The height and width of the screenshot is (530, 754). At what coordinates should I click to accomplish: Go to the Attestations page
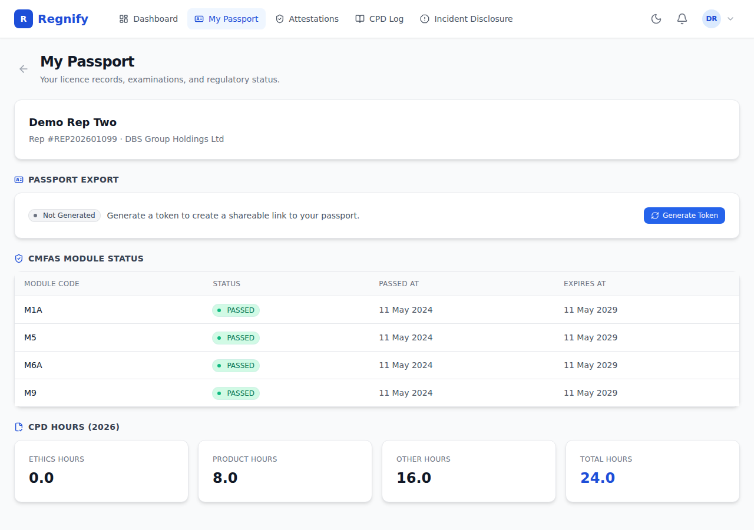coord(307,19)
